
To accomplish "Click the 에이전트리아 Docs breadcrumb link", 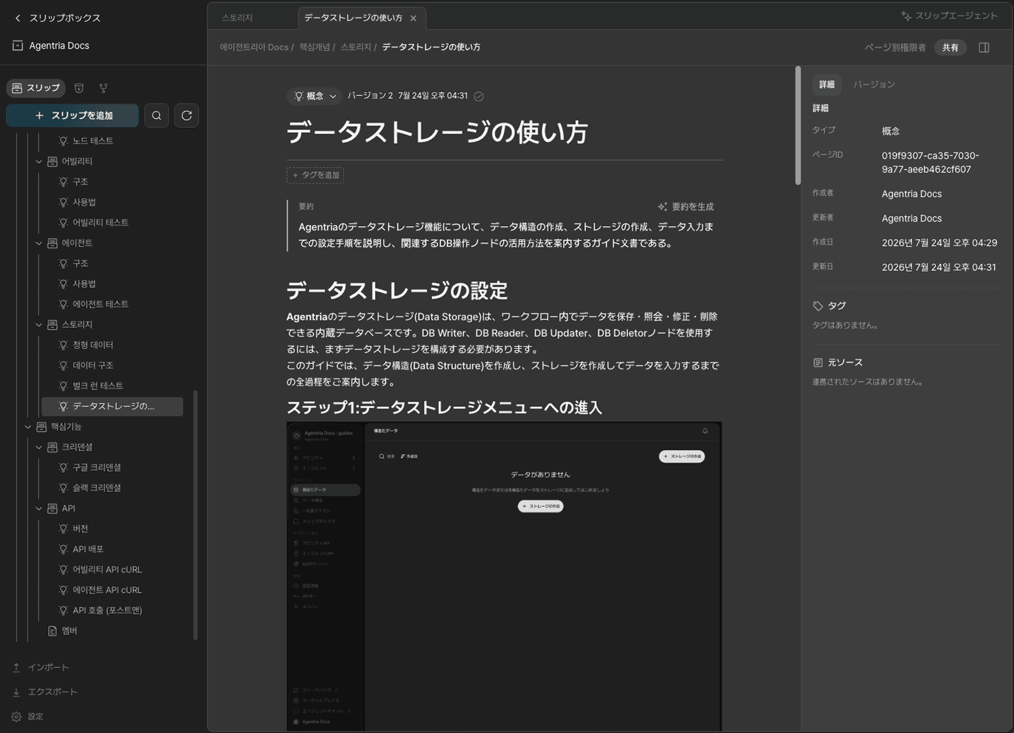I will point(254,47).
